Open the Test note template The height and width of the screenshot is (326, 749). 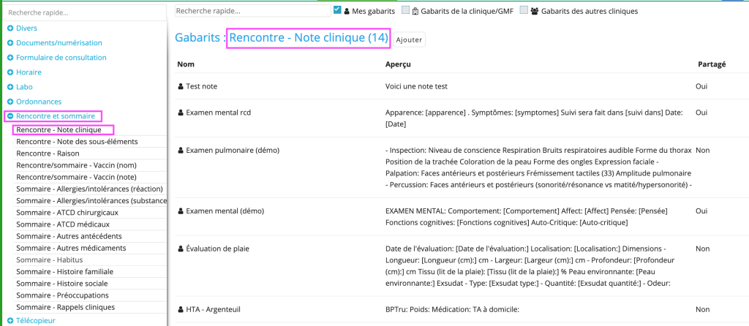(x=202, y=86)
